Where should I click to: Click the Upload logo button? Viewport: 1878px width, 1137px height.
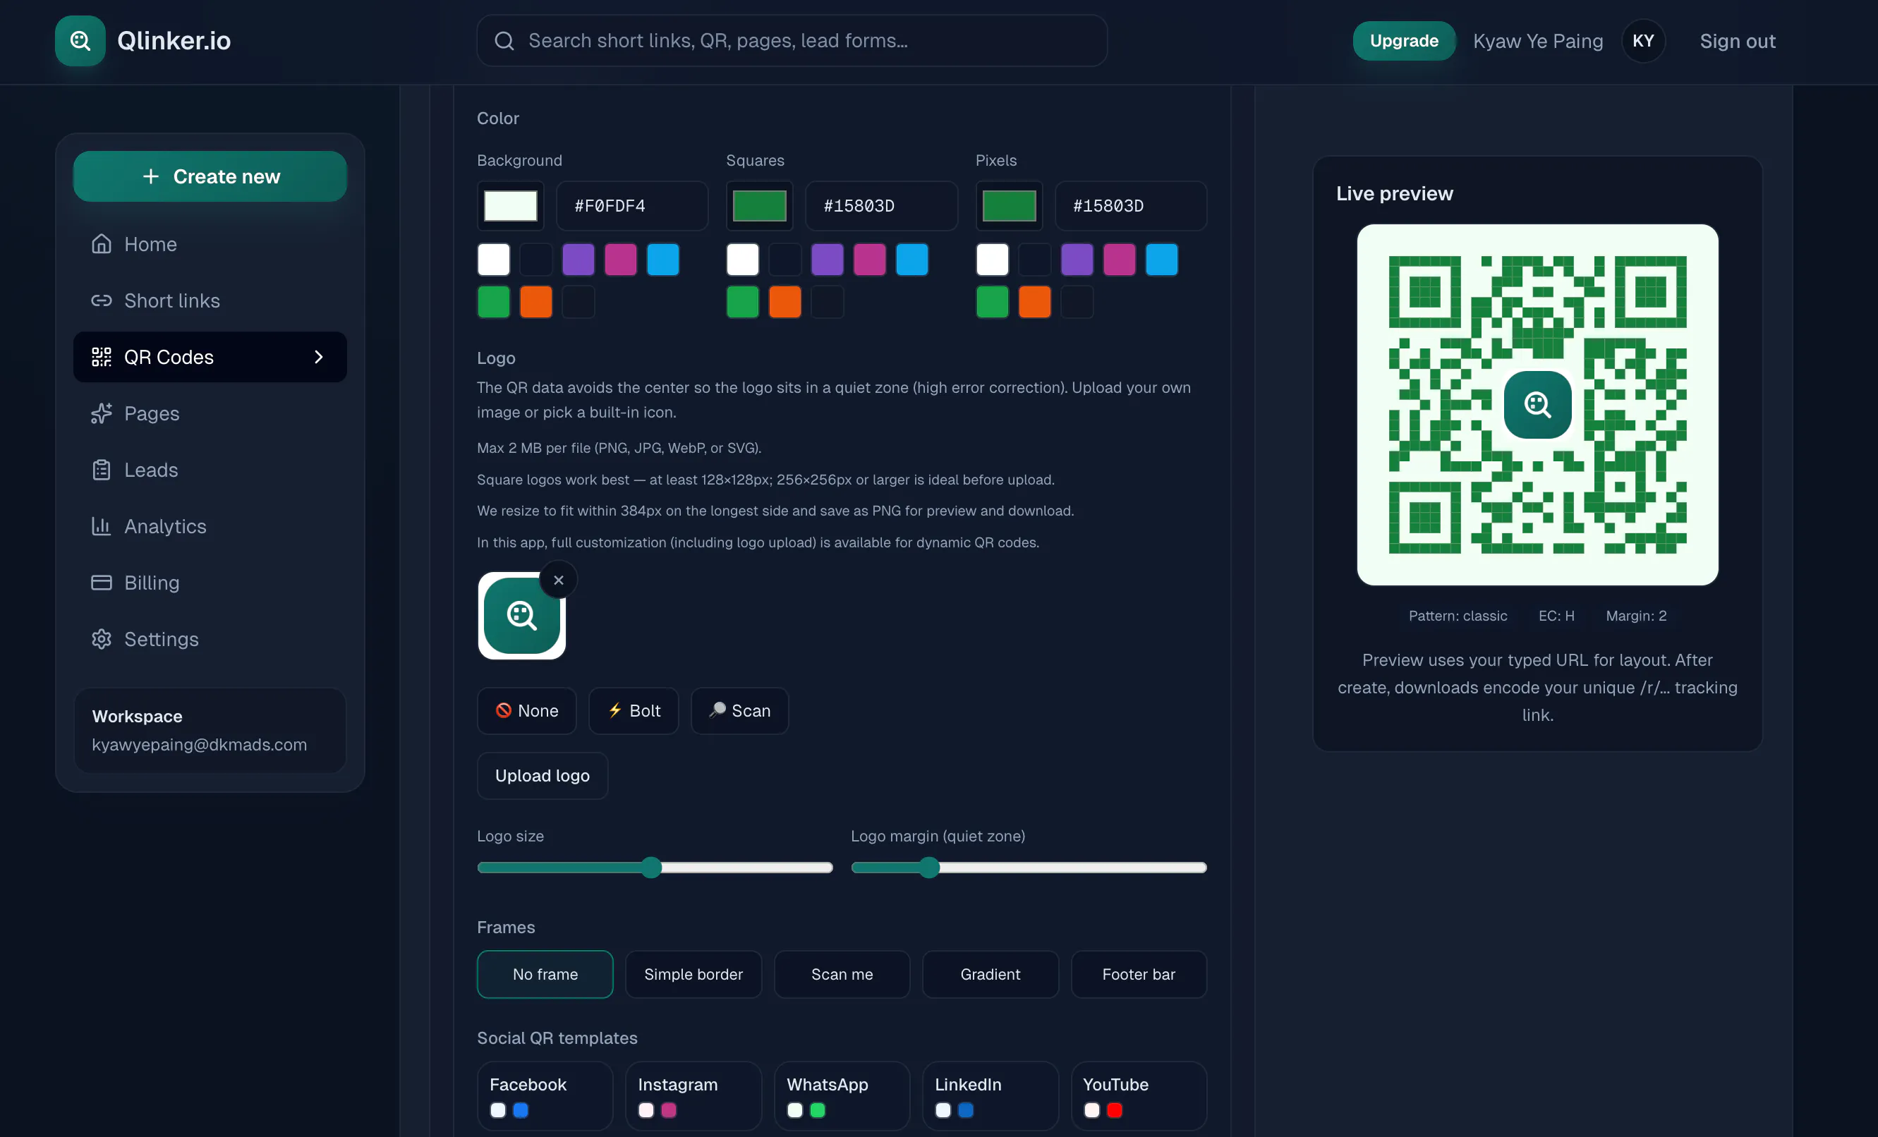click(x=542, y=776)
